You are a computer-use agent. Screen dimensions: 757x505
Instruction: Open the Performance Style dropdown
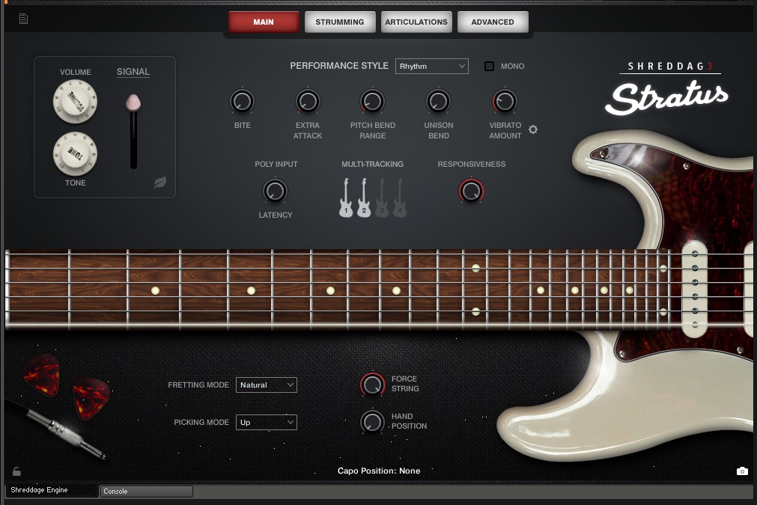[x=431, y=66]
